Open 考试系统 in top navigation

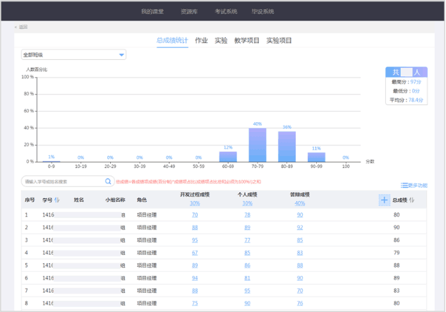point(226,11)
